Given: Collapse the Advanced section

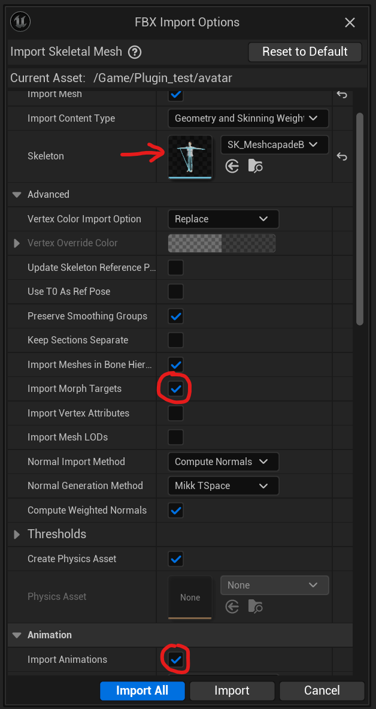Looking at the screenshot, I should [x=17, y=195].
